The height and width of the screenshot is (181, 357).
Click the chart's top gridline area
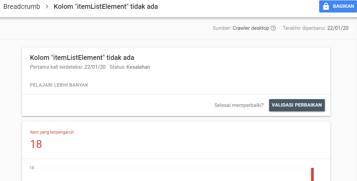[169, 168]
